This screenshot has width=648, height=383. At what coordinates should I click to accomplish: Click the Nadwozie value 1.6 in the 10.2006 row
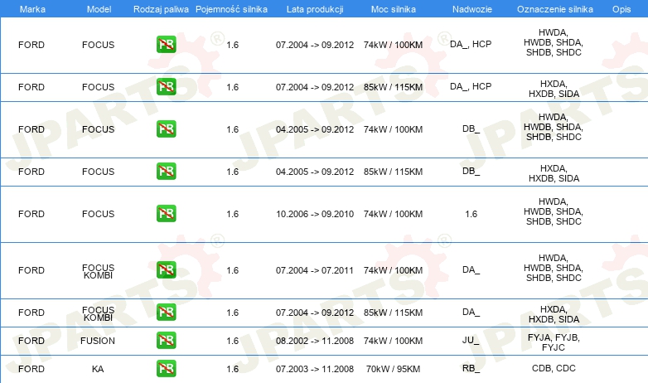pyautogui.click(x=471, y=214)
